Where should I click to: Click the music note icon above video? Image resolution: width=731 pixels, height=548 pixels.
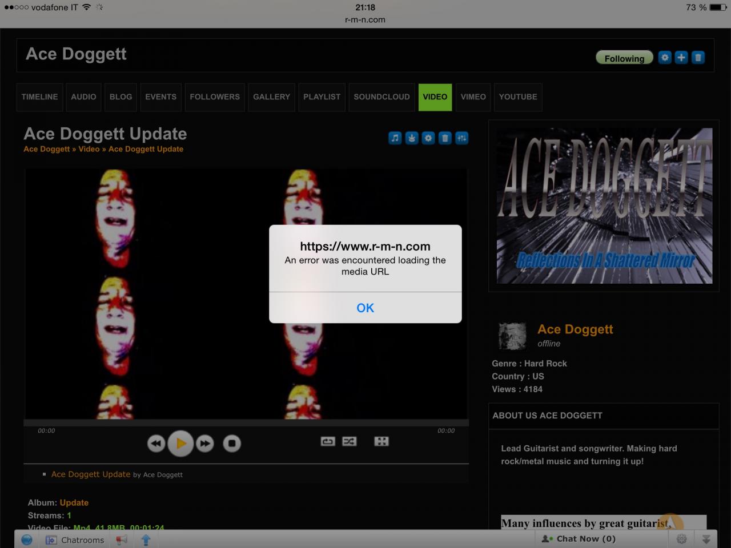395,138
